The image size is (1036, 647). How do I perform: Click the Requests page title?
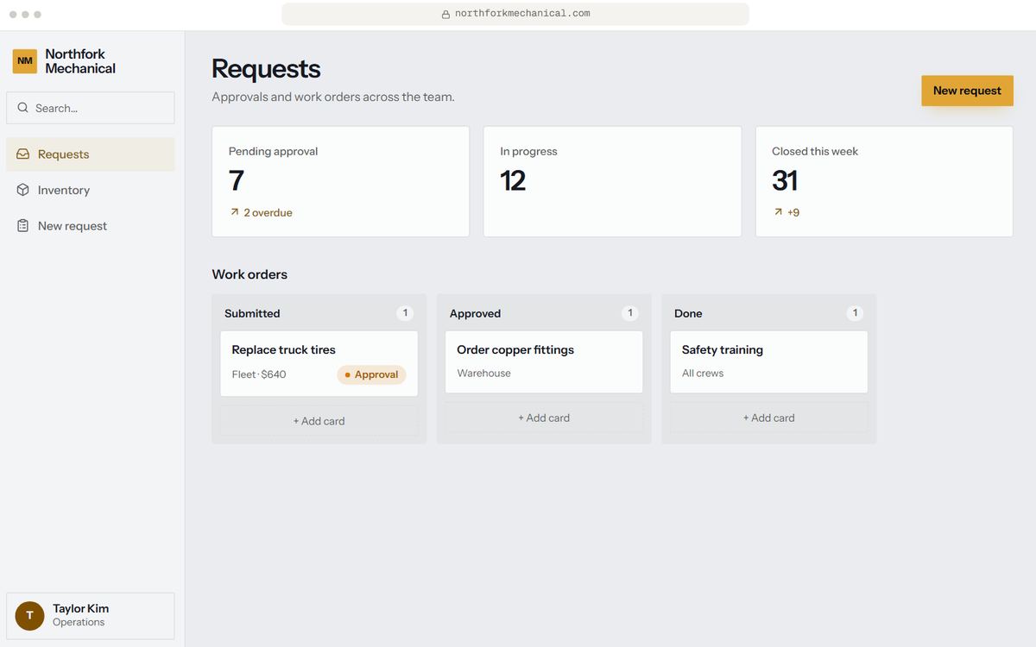(266, 69)
